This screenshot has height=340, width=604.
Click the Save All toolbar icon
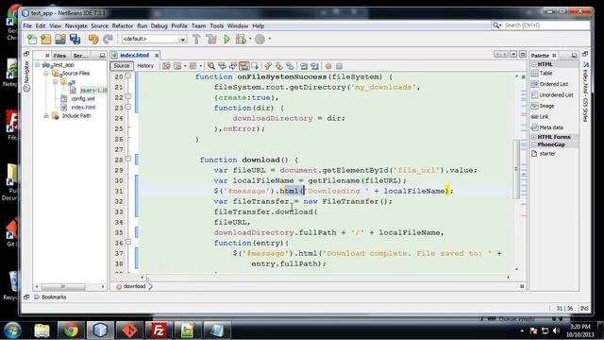click(x=75, y=39)
